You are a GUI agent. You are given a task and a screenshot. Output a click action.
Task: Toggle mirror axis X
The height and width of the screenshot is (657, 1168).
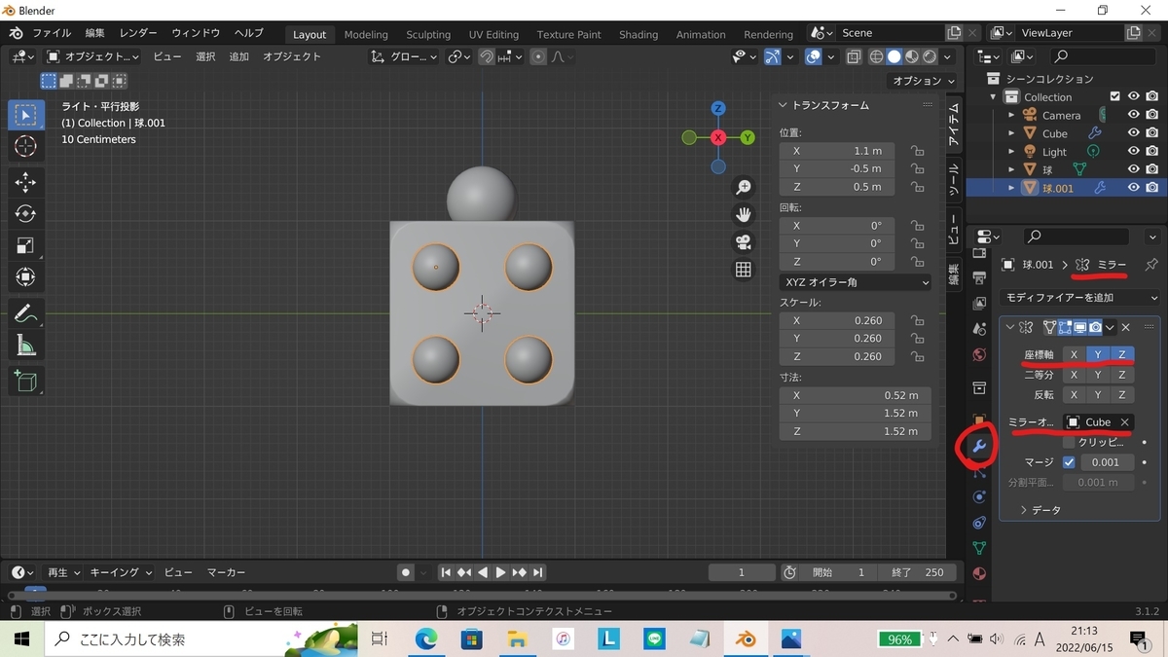[1074, 354]
